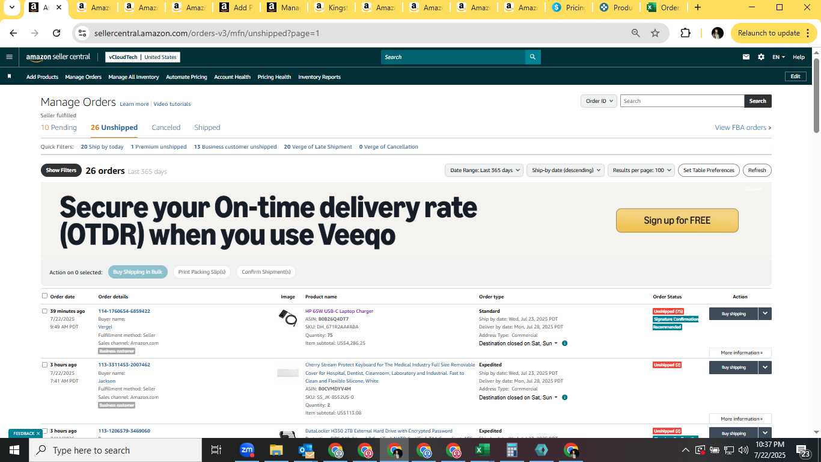Click the order search input field
This screenshot has height=462, width=821.
coord(682,101)
